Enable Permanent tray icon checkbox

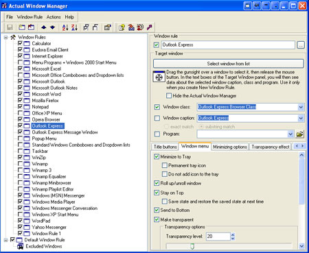(164, 165)
